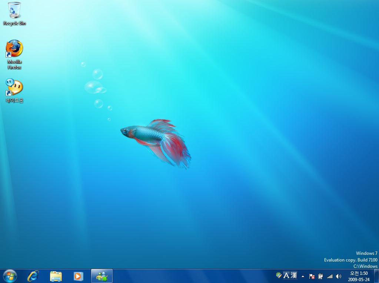The width and height of the screenshot is (379, 283).
Task: Open the IME pad globe-pencil tray icon
Action: [279, 275]
